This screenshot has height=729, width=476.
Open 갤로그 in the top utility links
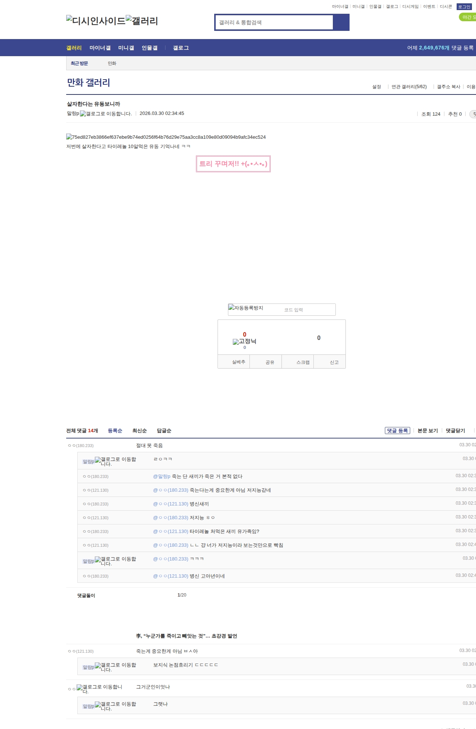click(x=392, y=7)
